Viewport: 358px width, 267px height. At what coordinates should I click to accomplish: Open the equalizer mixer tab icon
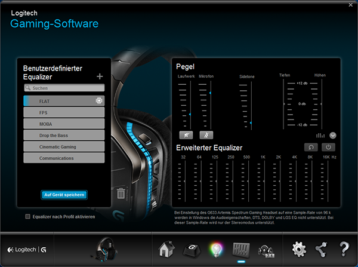coord(241,250)
